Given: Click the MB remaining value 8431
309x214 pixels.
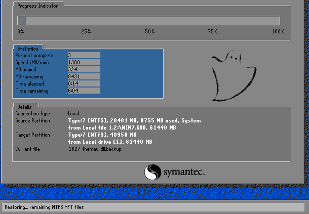Looking at the screenshot, I should [x=84, y=76].
